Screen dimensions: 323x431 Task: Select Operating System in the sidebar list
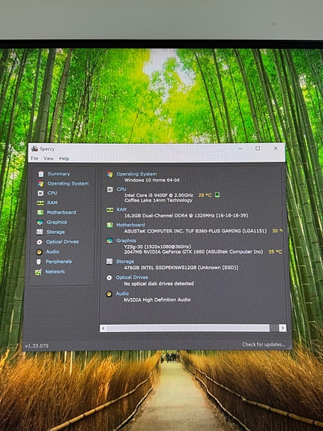click(x=68, y=184)
